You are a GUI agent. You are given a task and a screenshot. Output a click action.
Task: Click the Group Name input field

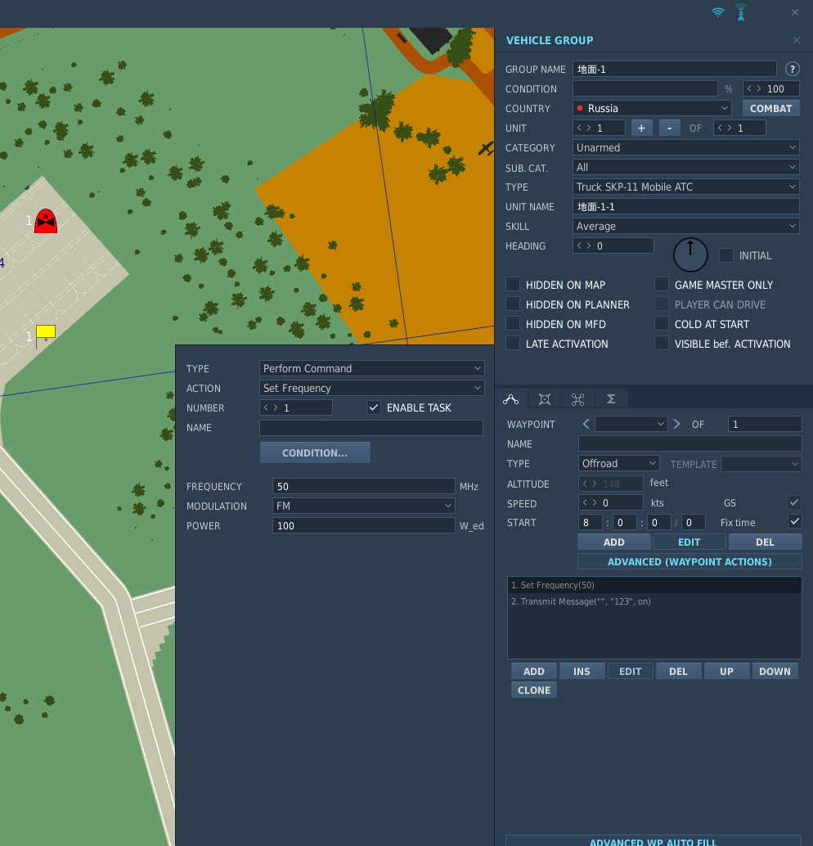(674, 69)
